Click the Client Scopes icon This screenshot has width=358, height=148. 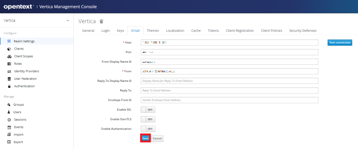(x=9, y=56)
